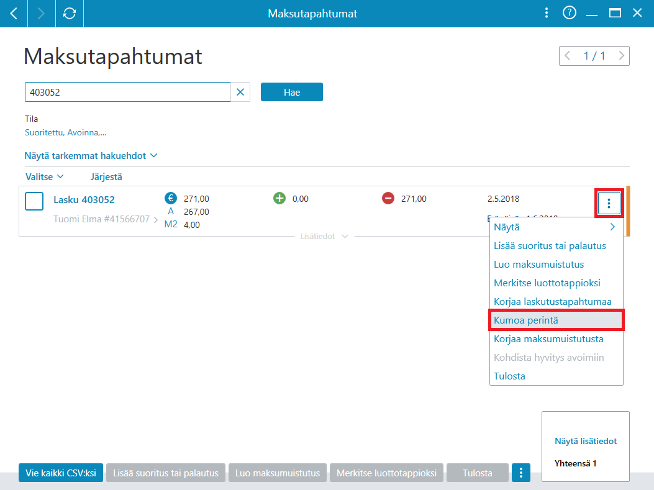Go to the next page arrow in the pager
Viewport: 654px width, 490px height.
click(x=622, y=56)
